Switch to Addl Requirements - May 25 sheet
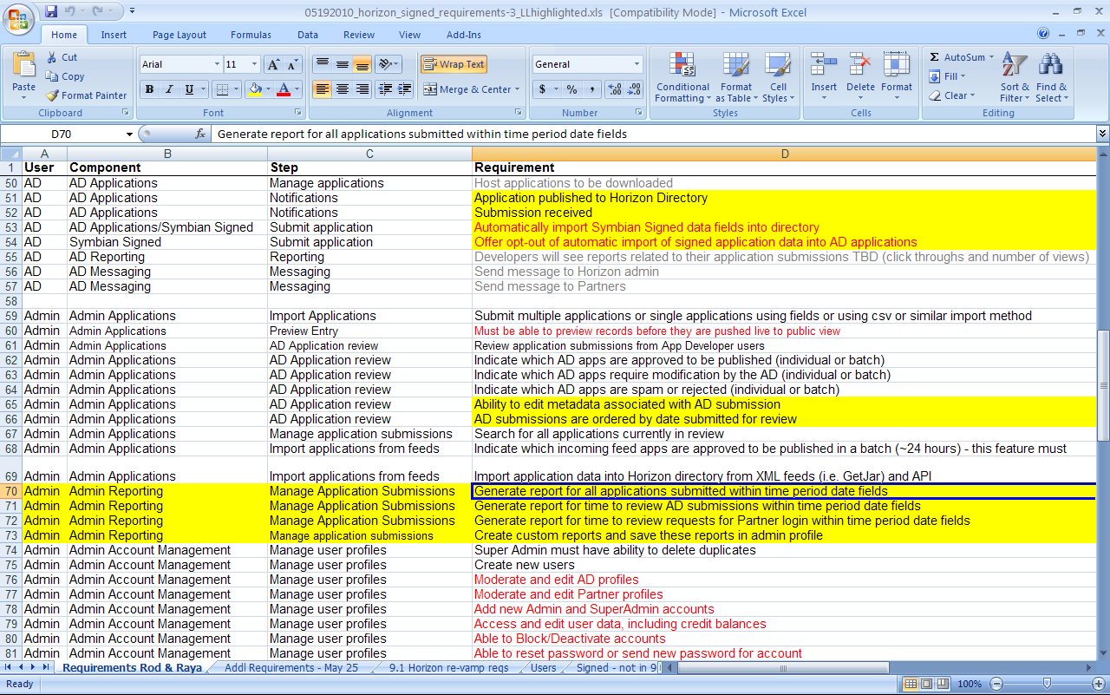The height and width of the screenshot is (695, 1110). (x=291, y=668)
